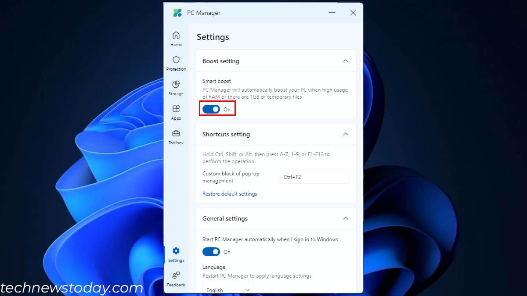Image resolution: width=527 pixels, height=296 pixels.
Task: Close the PC Manager window
Action: click(x=353, y=13)
